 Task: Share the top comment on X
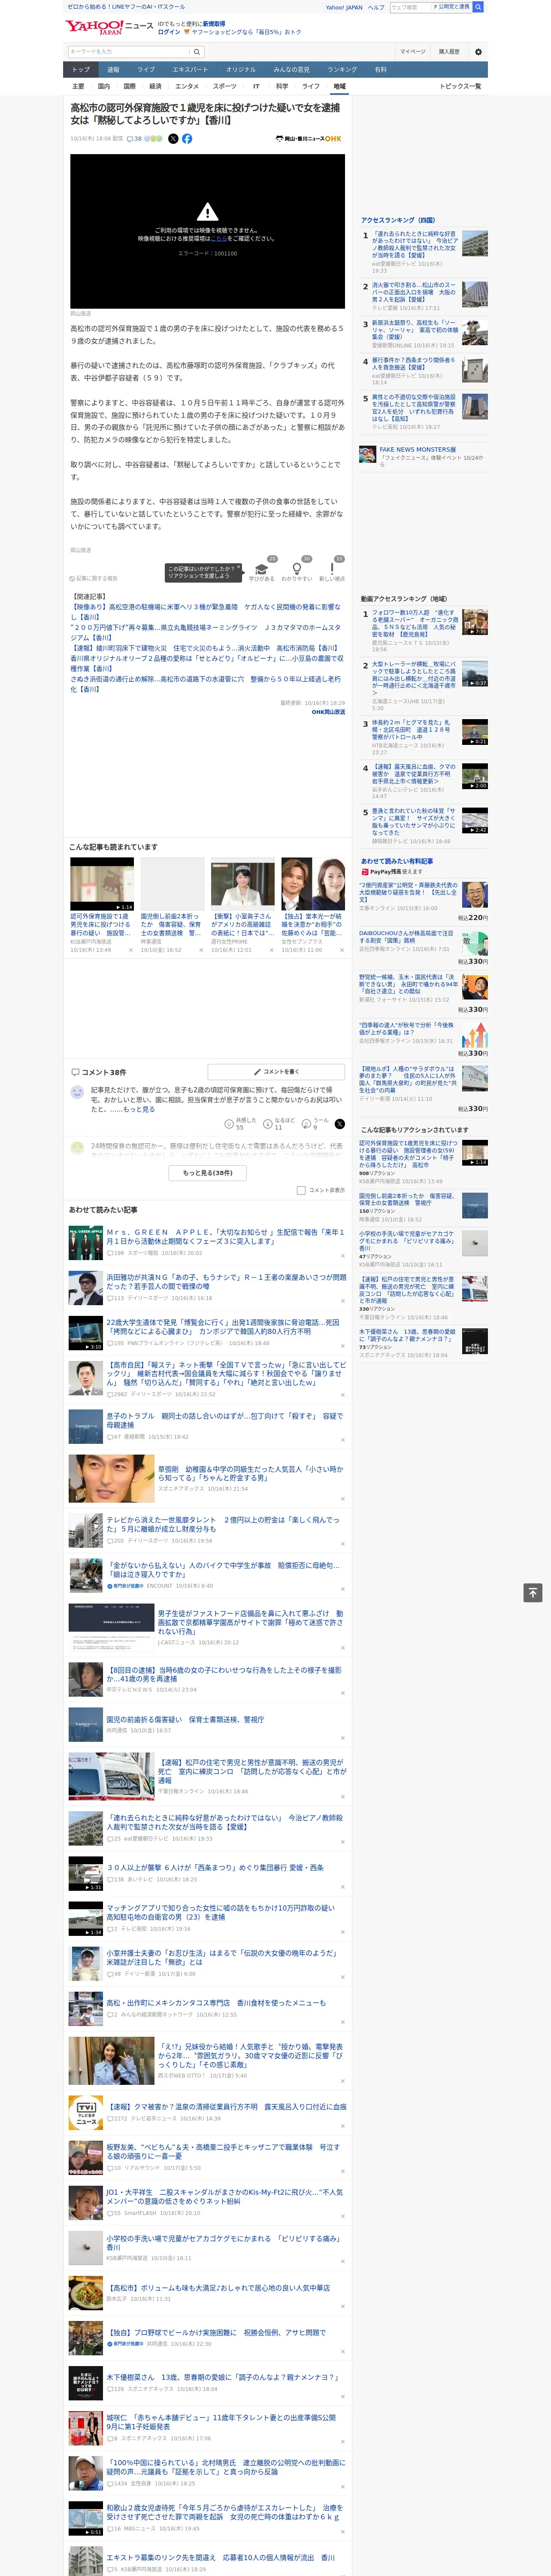pyautogui.click(x=340, y=1124)
